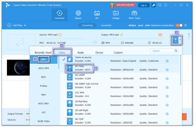Open the Output Format combo box
Image resolution: width=194 pixels, height=127 pixels.
click(x=27, y=114)
